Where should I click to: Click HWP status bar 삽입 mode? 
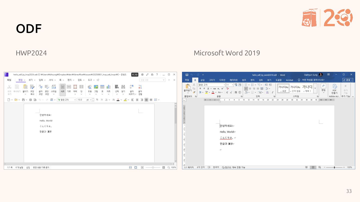28,168
